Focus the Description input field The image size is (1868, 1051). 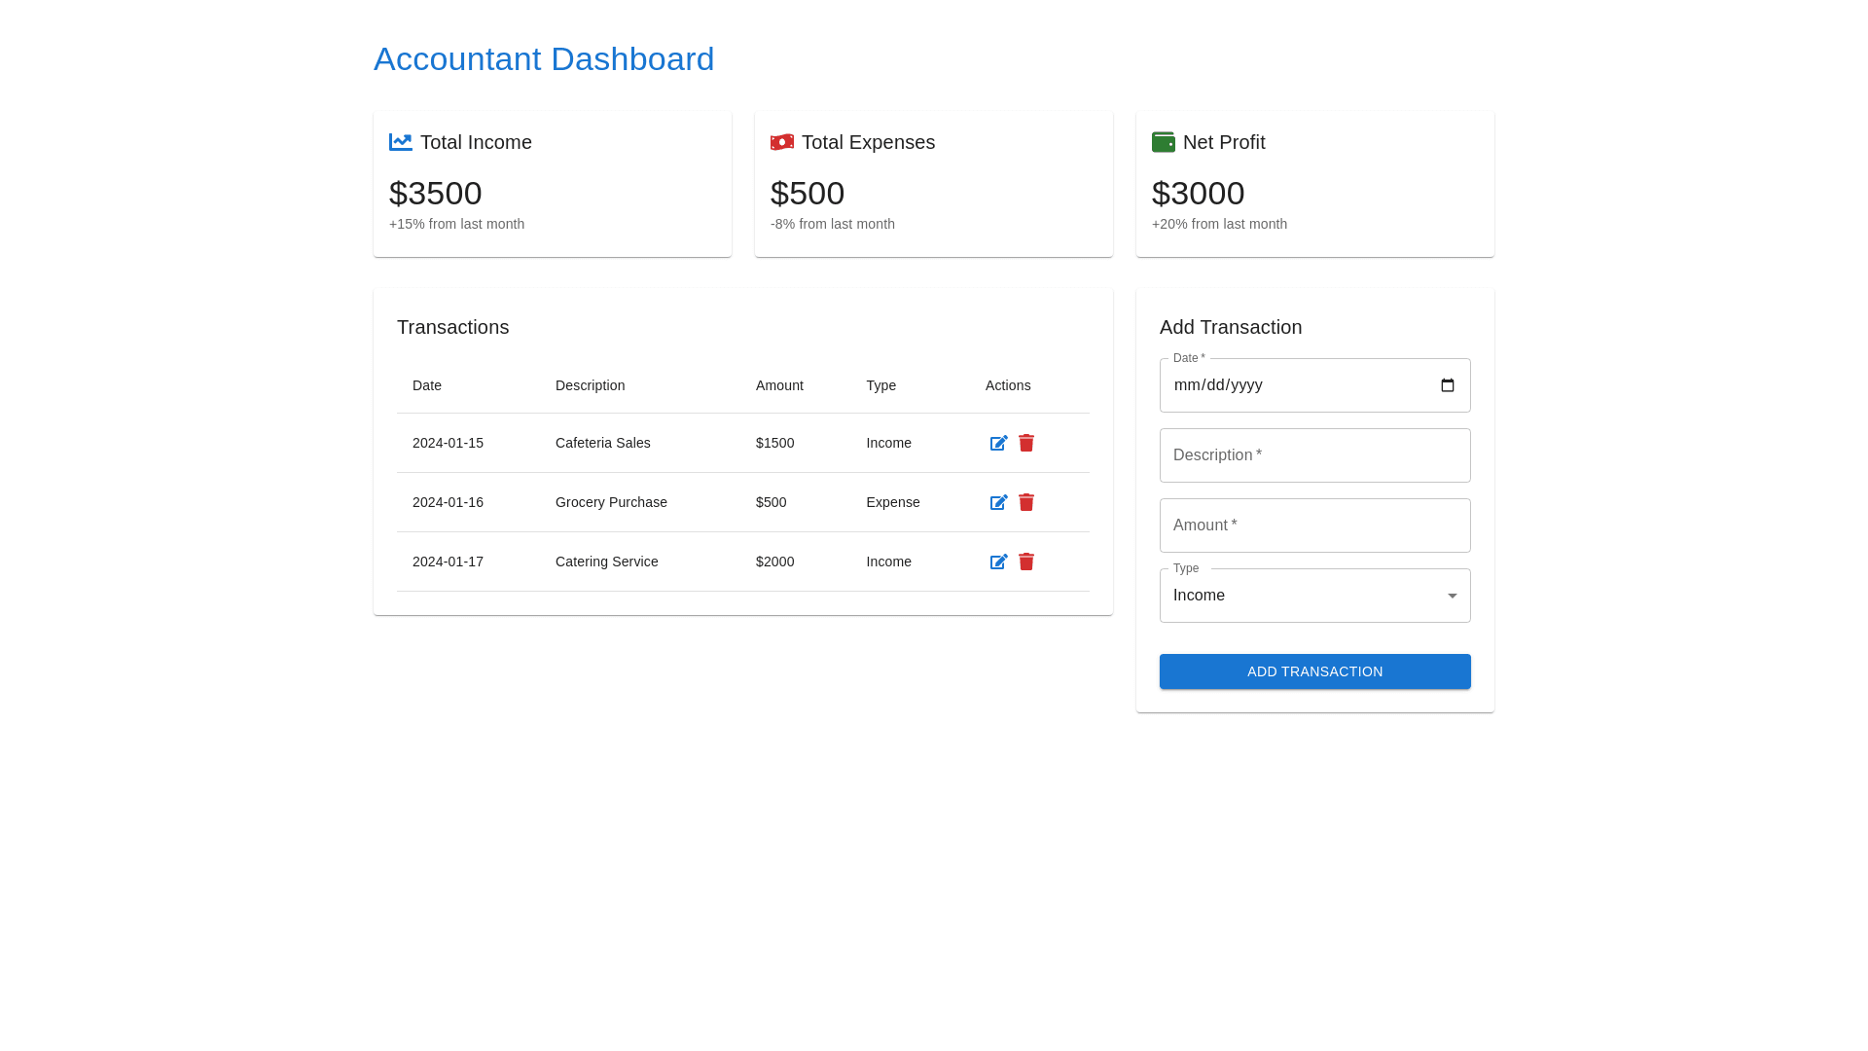(1314, 455)
